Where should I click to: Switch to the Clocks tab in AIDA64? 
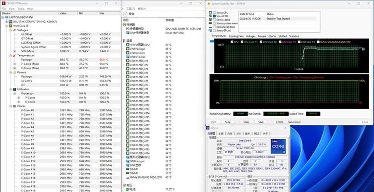pos(272,36)
